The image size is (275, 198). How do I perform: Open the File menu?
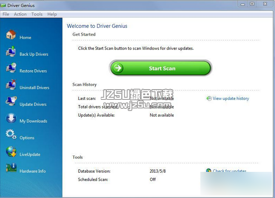pos(6,14)
